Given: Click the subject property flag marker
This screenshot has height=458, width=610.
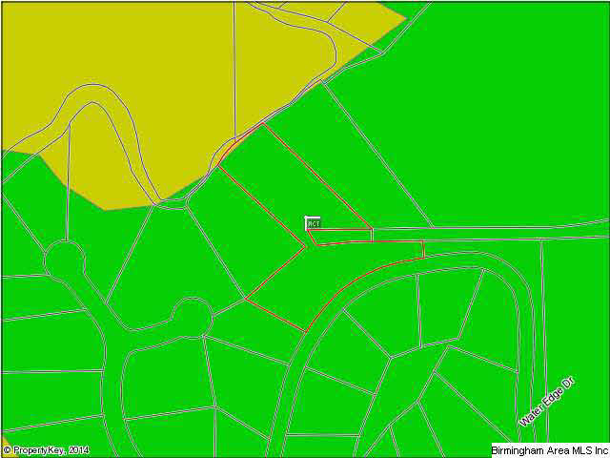Looking at the screenshot, I should tap(313, 223).
